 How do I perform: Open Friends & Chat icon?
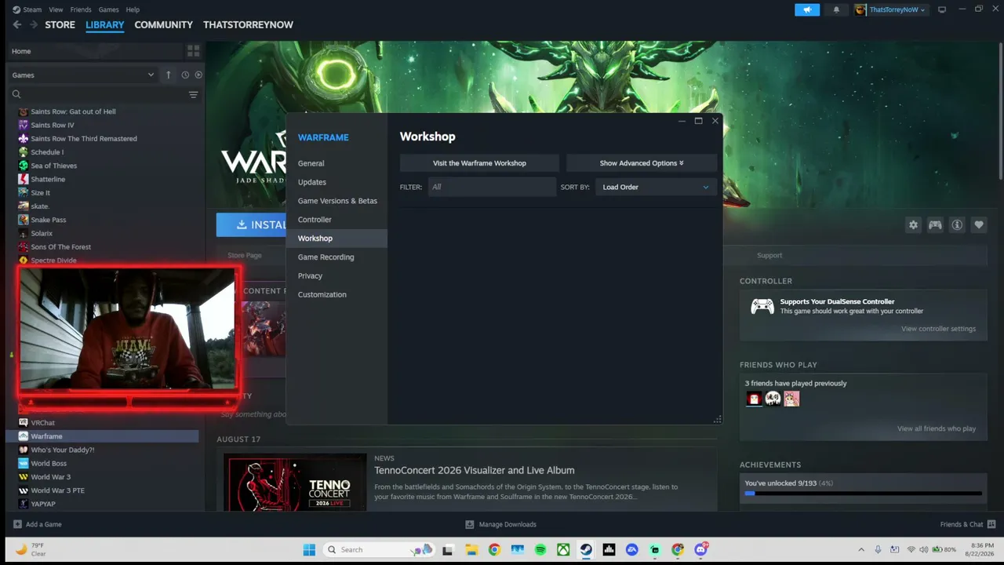pyautogui.click(x=991, y=524)
